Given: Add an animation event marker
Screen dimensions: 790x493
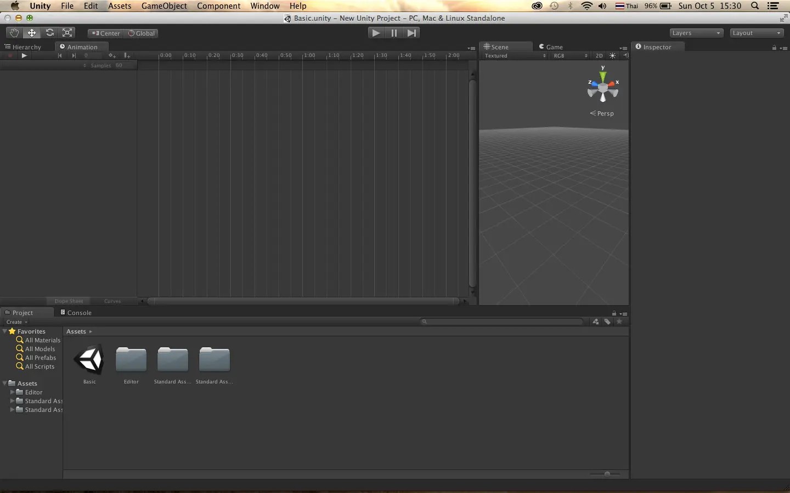Looking at the screenshot, I should (x=127, y=55).
